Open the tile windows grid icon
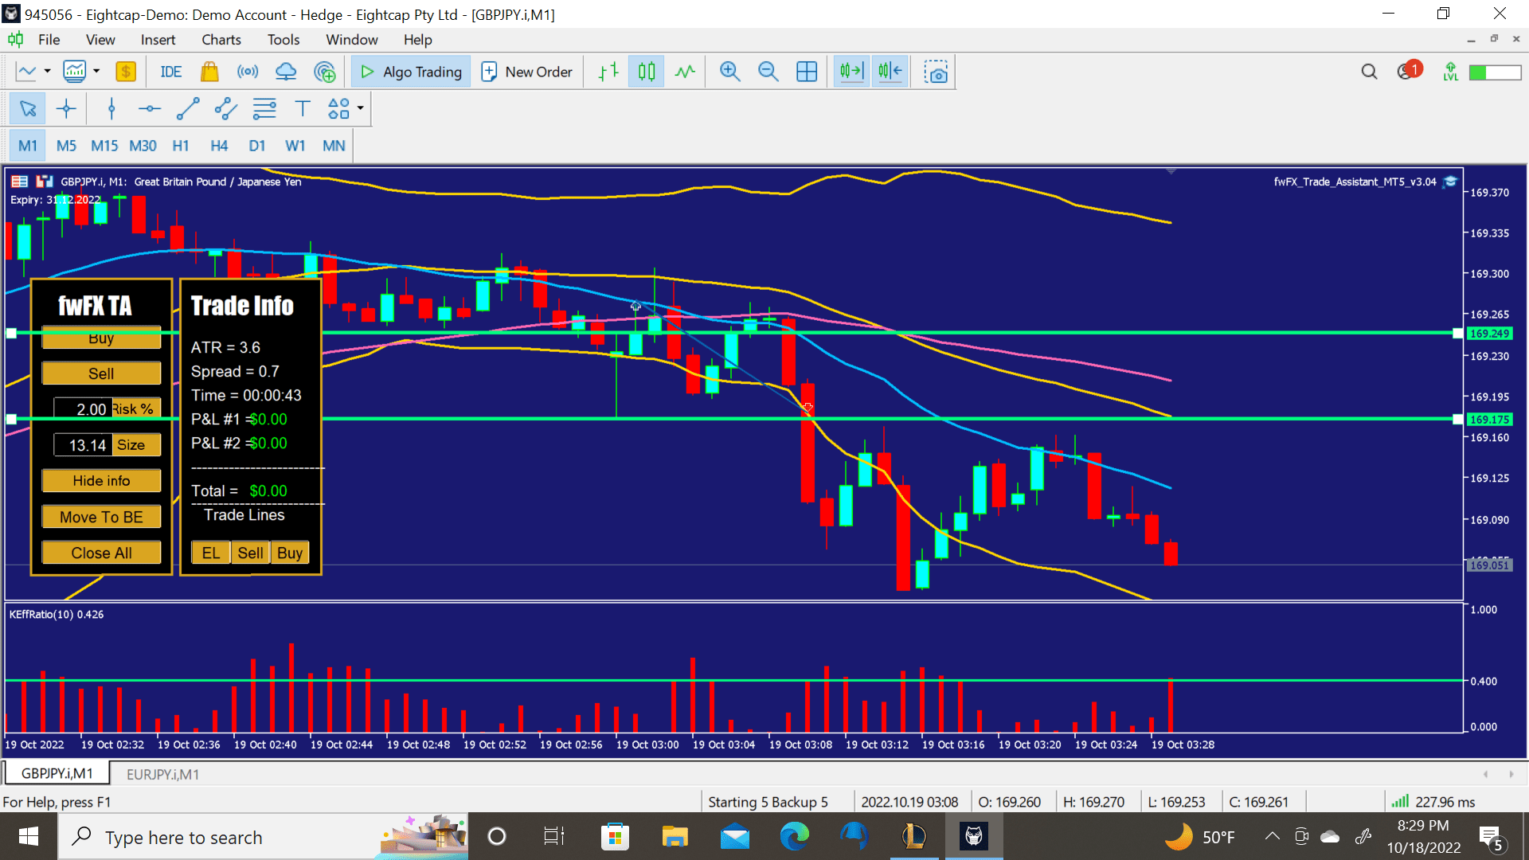1529x860 pixels. pos(807,72)
